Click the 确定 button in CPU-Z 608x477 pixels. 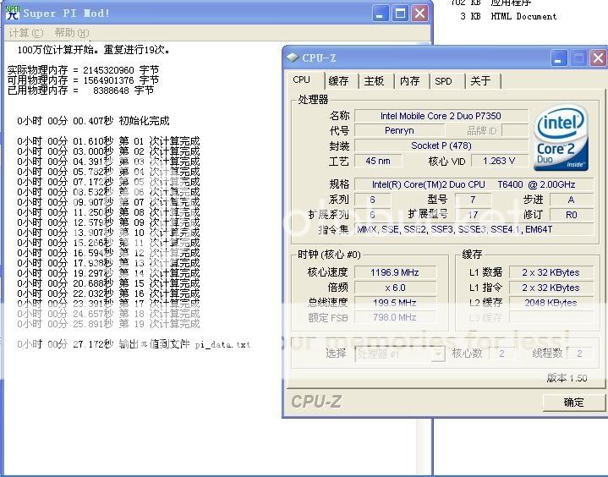click(573, 403)
